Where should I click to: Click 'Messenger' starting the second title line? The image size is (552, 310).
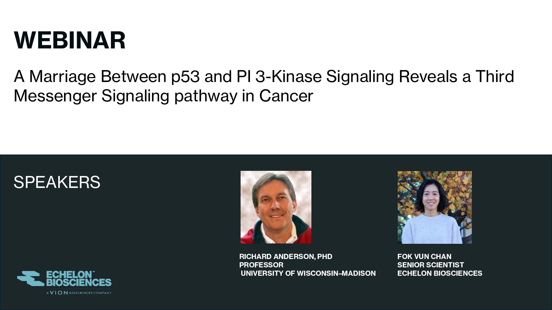(x=55, y=96)
